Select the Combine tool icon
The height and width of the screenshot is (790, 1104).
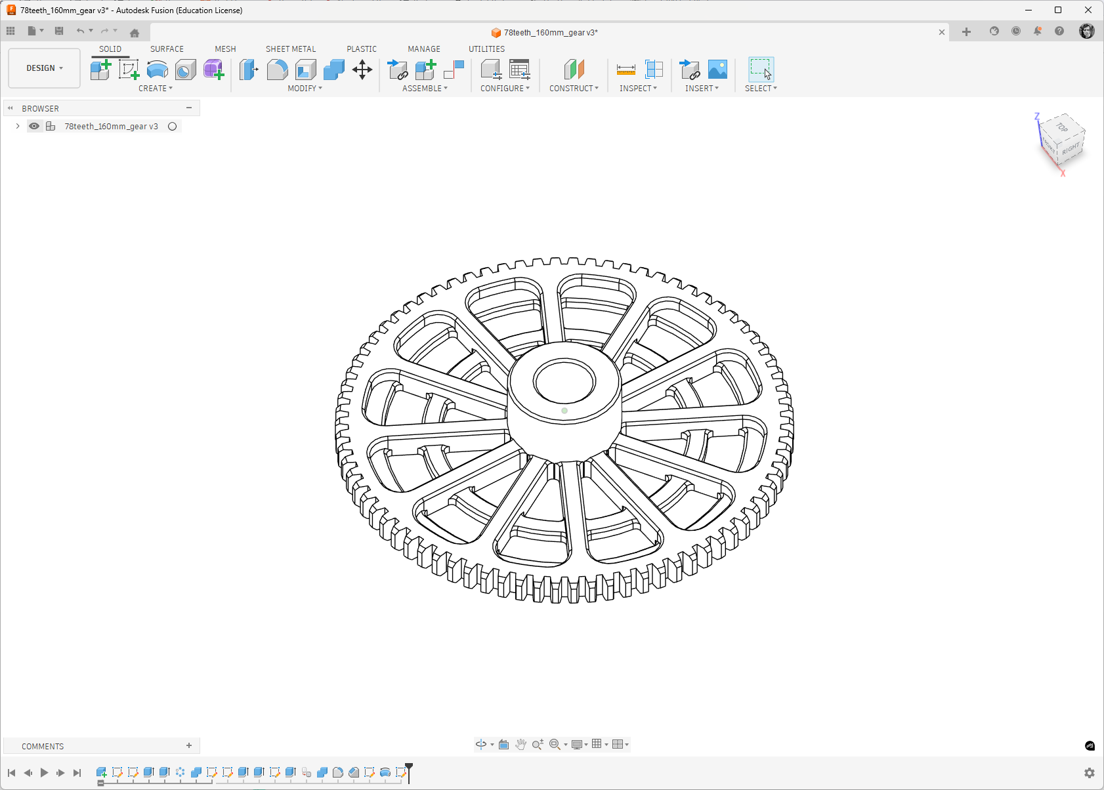[x=334, y=70]
